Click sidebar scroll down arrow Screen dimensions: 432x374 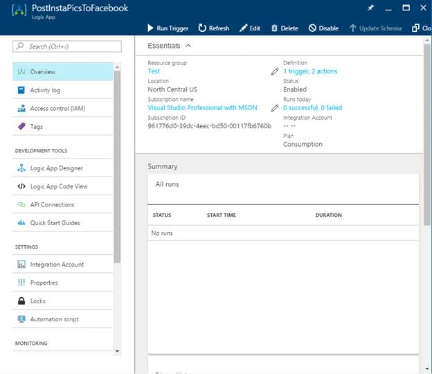[118, 351]
